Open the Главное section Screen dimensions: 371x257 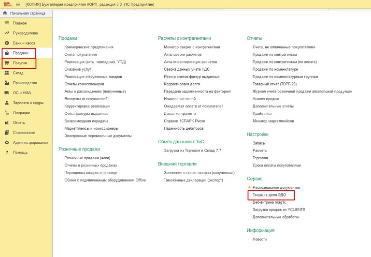point(20,23)
